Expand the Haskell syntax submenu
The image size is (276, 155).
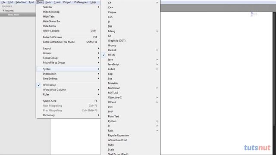click(x=130, y=50)
